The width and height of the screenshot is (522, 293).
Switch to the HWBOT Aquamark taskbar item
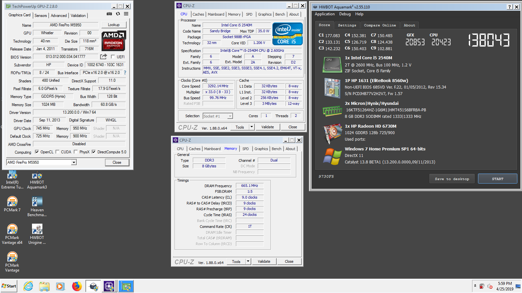click(x=94, y=286)
